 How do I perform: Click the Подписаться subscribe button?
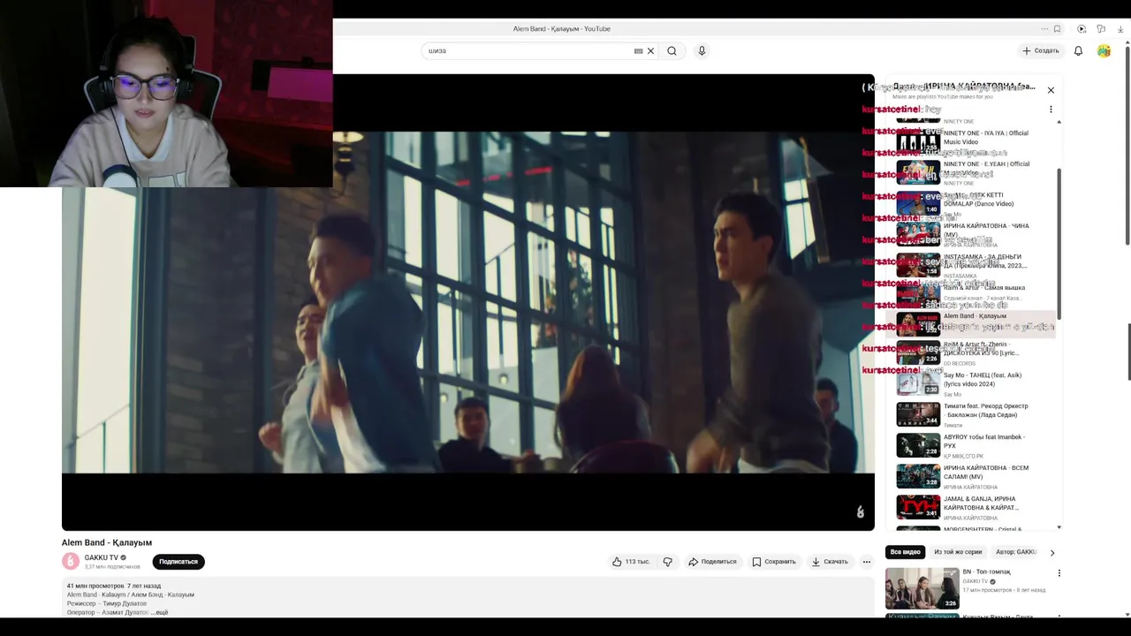(178, 562)
